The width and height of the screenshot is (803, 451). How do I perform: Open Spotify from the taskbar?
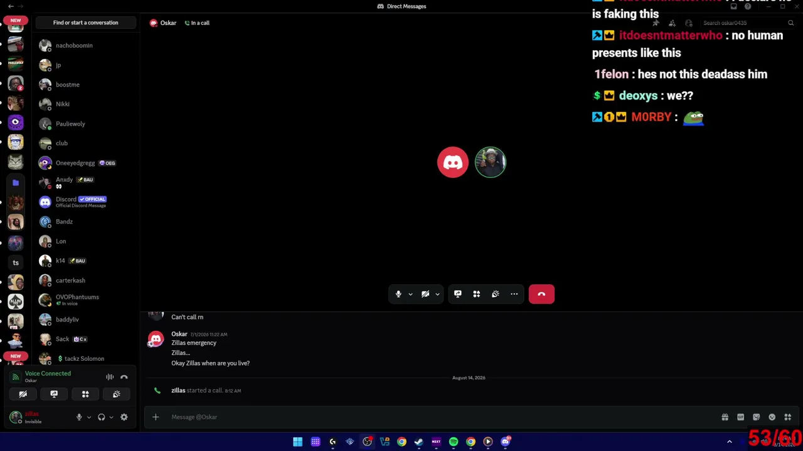coord(454,442)
